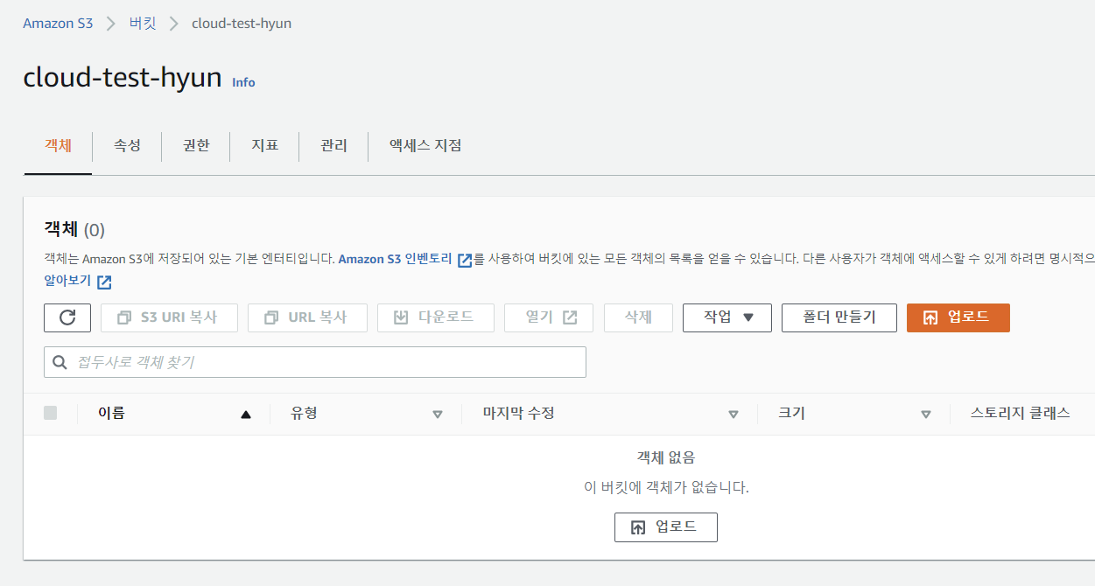Click the orange 업로드 button

click(x=958, y=317)
